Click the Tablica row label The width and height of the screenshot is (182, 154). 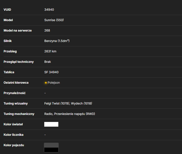pyautogui.click(x=9, y=72)
